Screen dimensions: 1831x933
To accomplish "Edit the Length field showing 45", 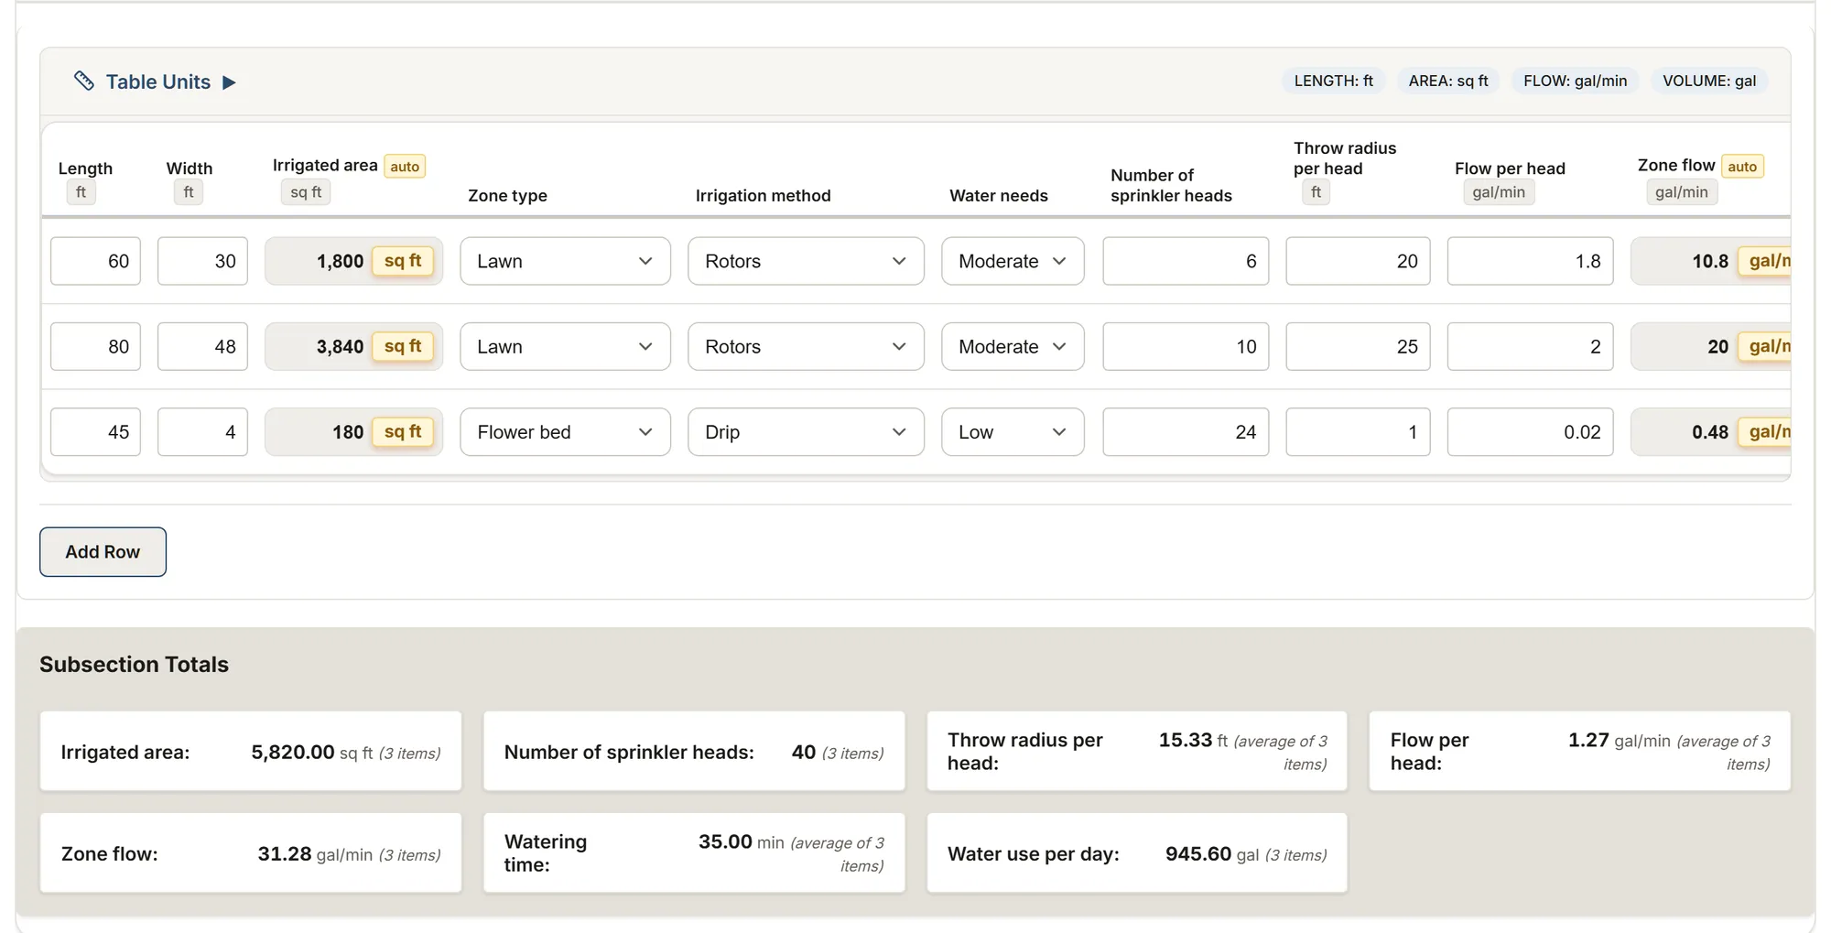I will (x=95, y=431).
